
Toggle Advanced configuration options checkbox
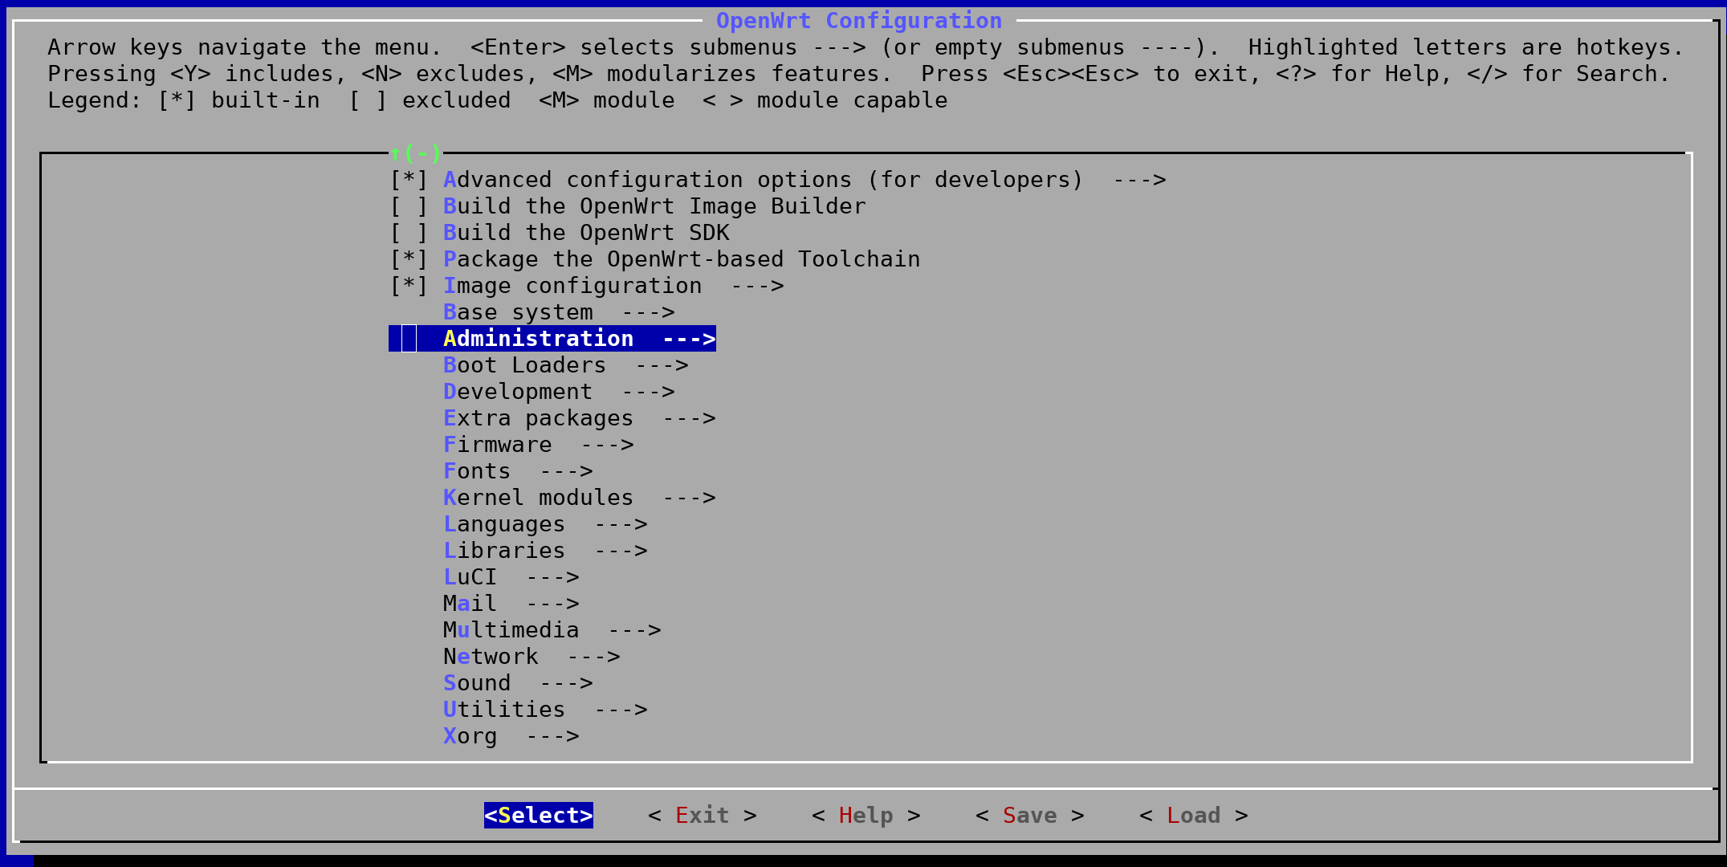409,180
